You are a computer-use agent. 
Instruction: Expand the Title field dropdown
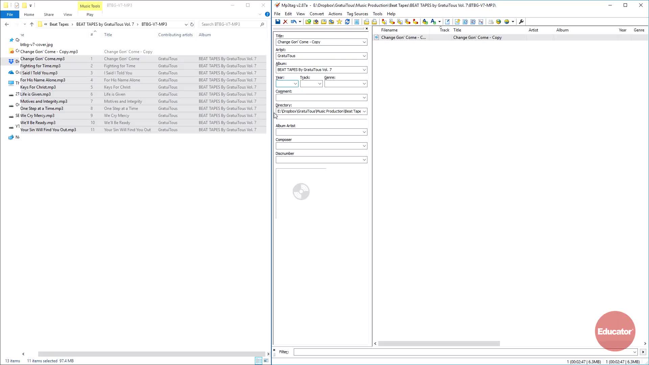click(x=364, y=42)
